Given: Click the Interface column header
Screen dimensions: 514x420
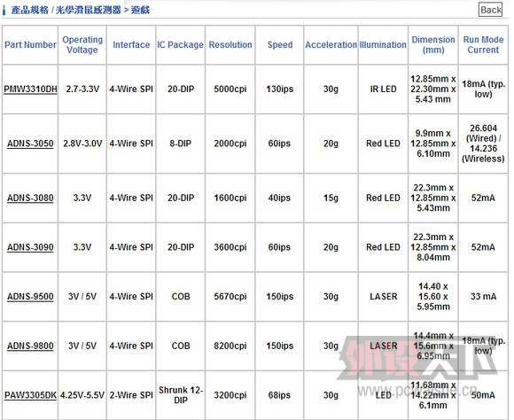Looking at the screenshot, I should coord(131,44).
